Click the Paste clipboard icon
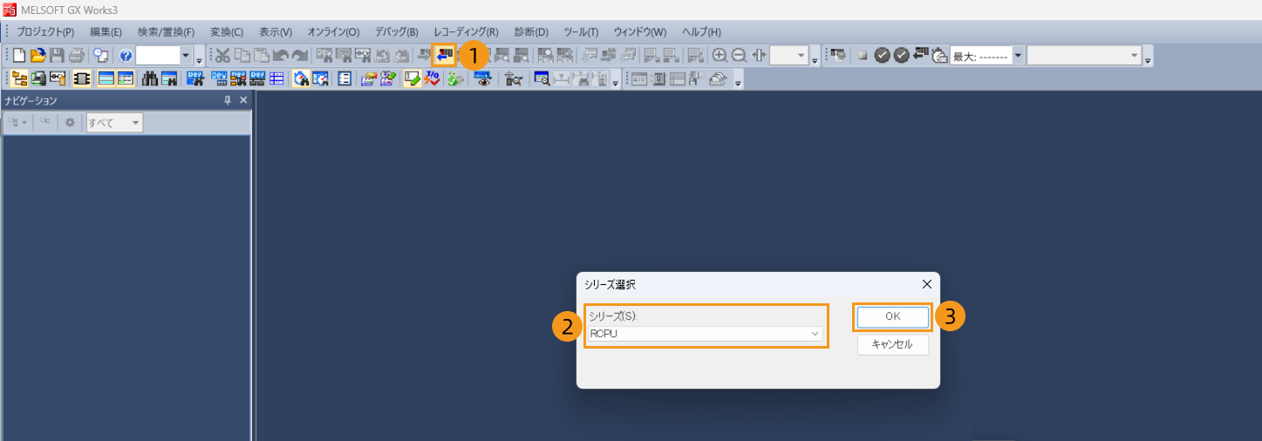 [261, 55]
